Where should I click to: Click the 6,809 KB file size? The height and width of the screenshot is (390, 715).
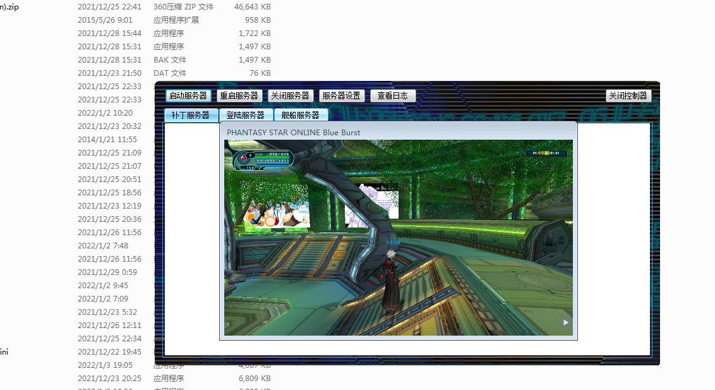pyautogui.click(x=255, y=378)
